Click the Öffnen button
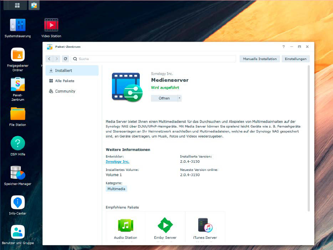Viewport: 333px width, 250px height. [x=164, y=98]
